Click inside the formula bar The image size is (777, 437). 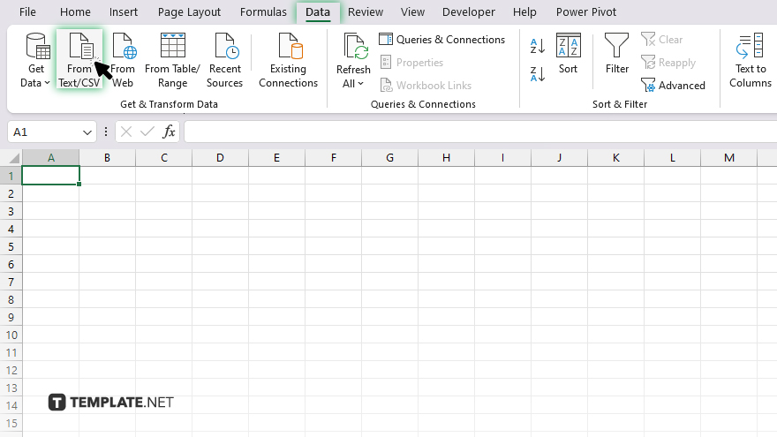477,132
